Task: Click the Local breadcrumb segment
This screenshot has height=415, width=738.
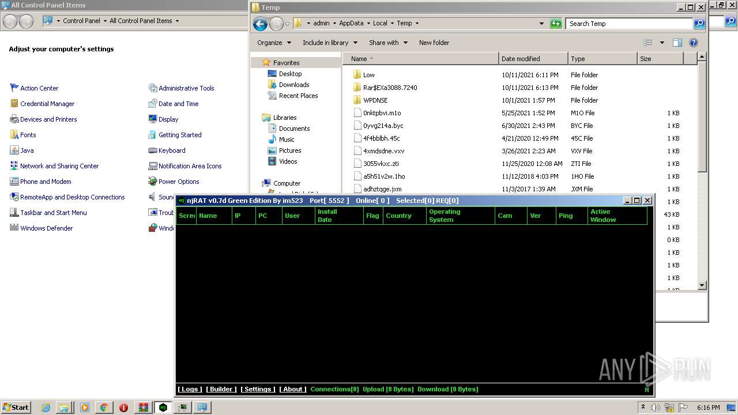Action: click(380, 24)
